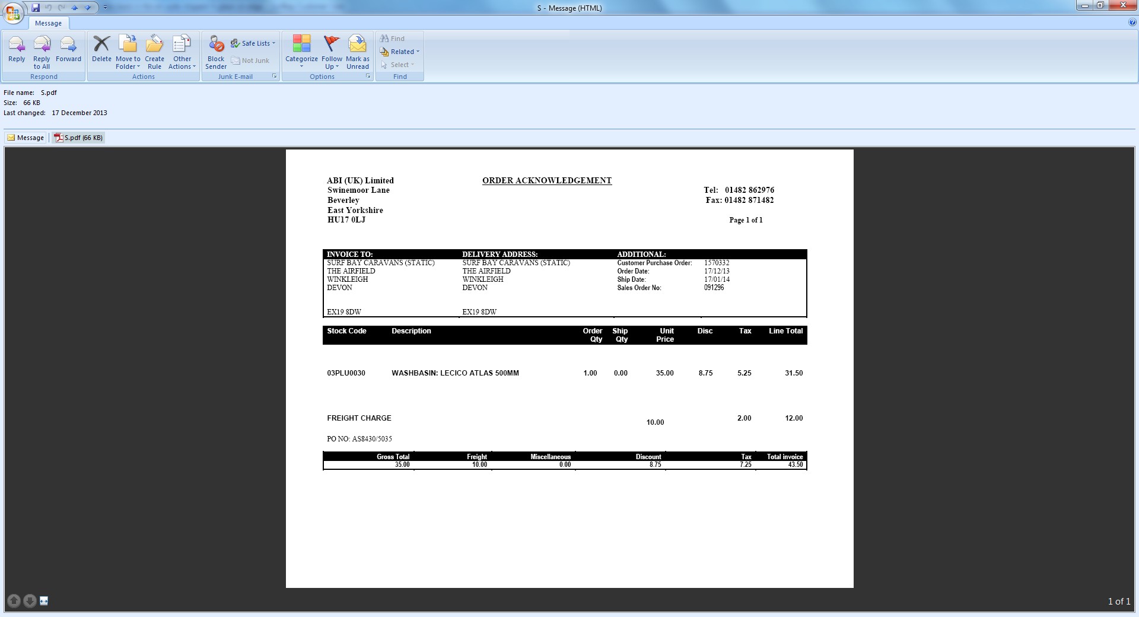1139x617 pixels.
Task: Click the fit-width icon in PDF preview
Action: pos(44,601)
